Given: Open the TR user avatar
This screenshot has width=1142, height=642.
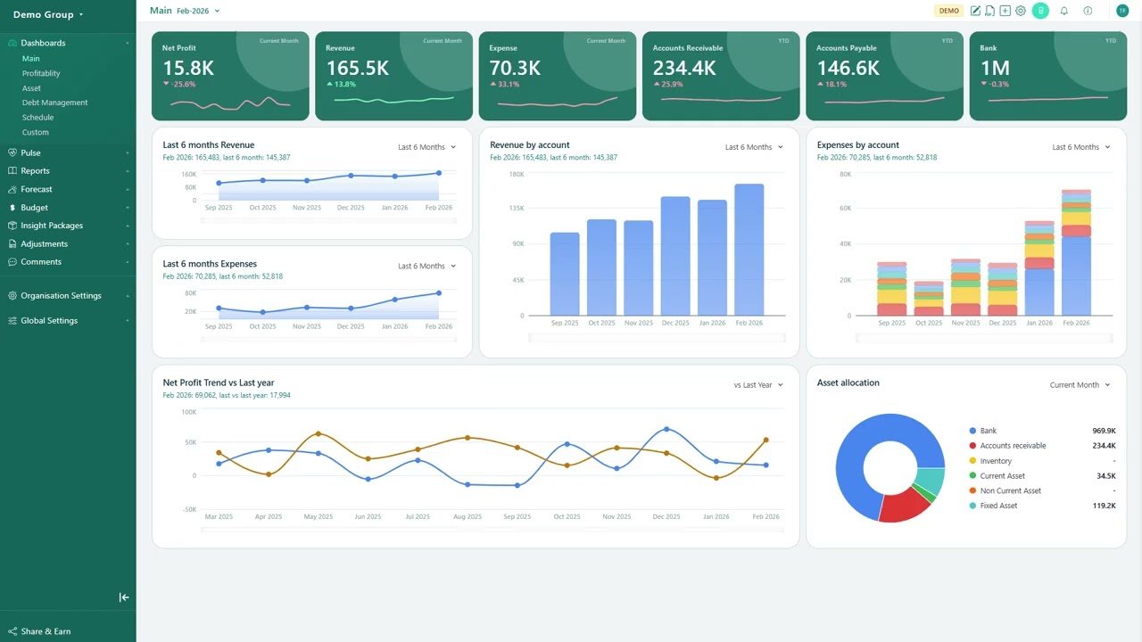Looking at the screenshot, I should (1122, 11).
